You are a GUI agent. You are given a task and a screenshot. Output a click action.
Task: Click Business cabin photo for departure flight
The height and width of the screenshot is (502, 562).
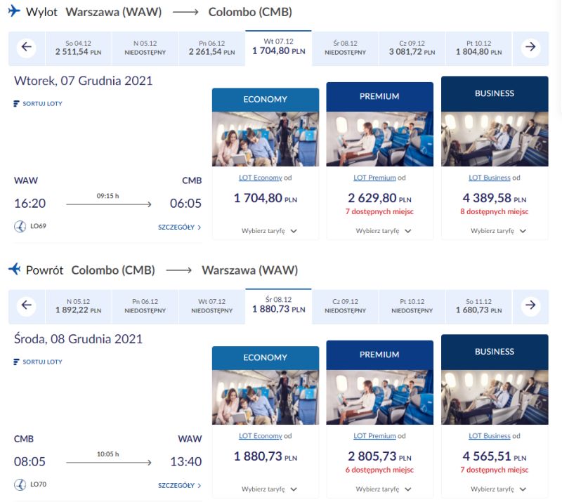(x=495, y=139)
